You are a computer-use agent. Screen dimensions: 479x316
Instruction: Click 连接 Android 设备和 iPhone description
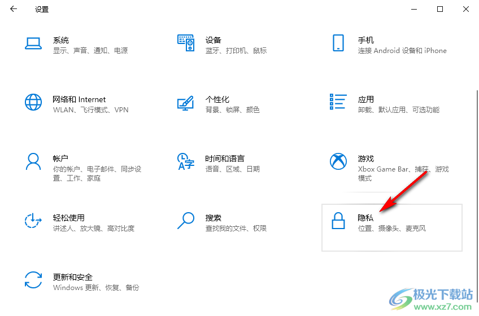tap(402, 50)
